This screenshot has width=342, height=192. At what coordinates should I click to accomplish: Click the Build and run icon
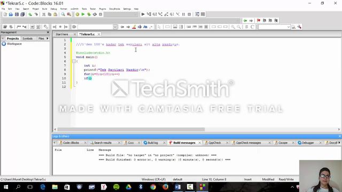pyautogui.click(x=89, y=14)
